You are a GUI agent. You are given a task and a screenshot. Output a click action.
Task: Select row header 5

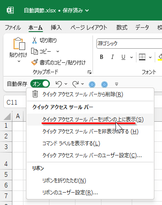coord(6,175)
